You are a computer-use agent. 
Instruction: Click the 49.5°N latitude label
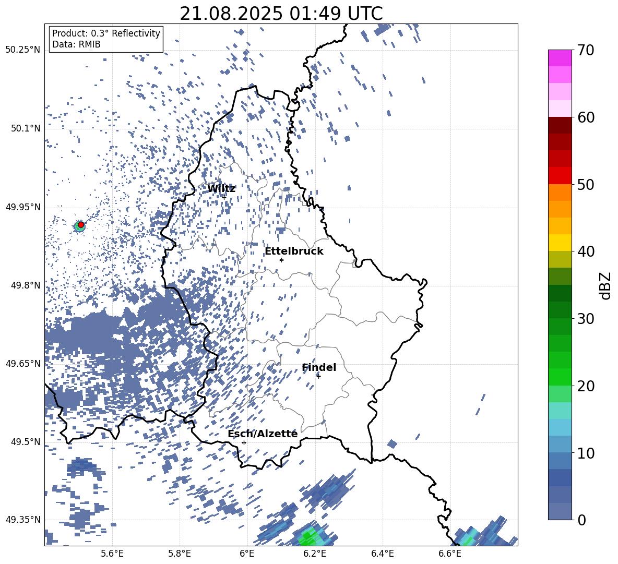25,442
